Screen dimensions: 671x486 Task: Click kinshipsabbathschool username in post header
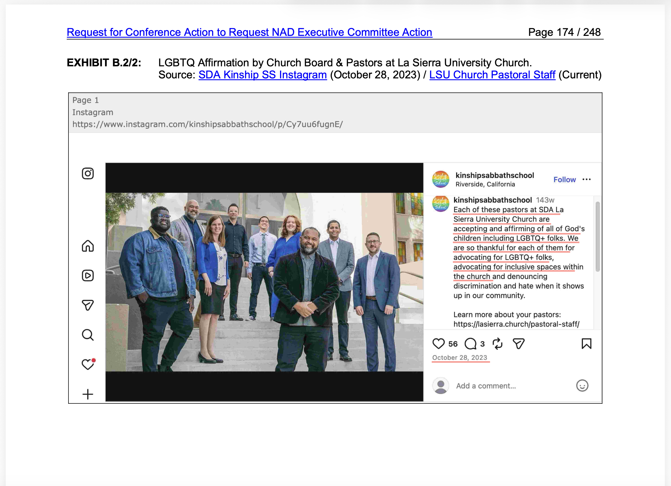(495, 175)
